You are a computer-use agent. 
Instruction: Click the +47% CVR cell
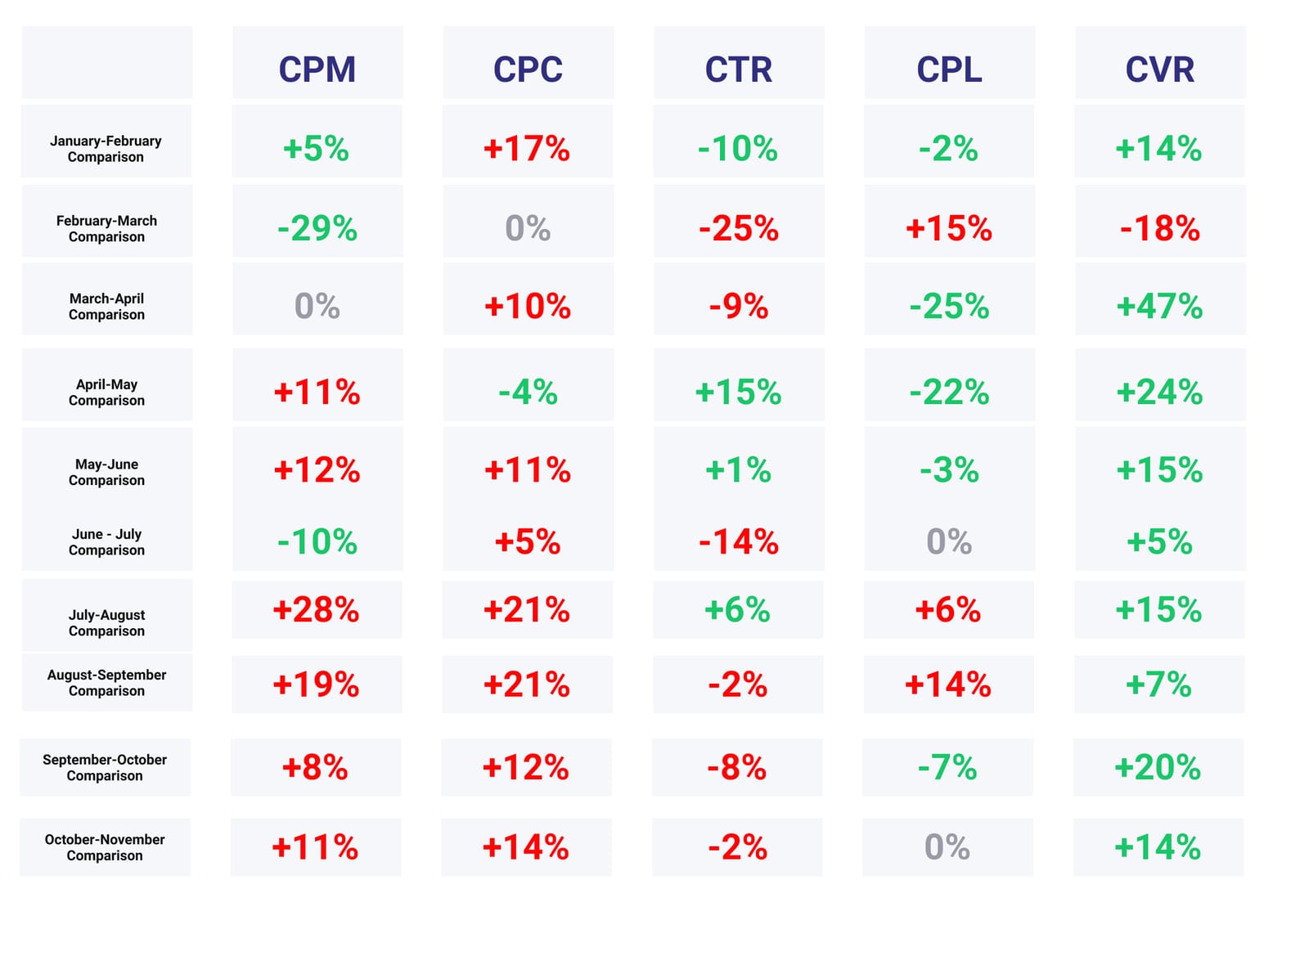click(1160, 307)
